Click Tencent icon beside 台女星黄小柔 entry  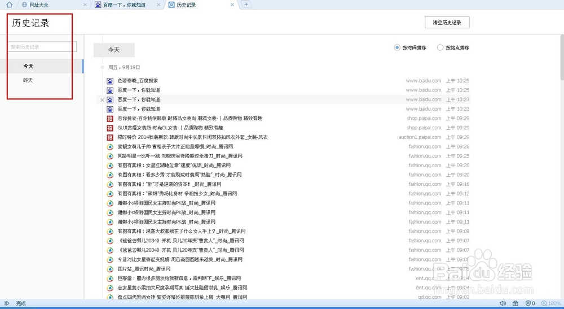click(110, 288)
